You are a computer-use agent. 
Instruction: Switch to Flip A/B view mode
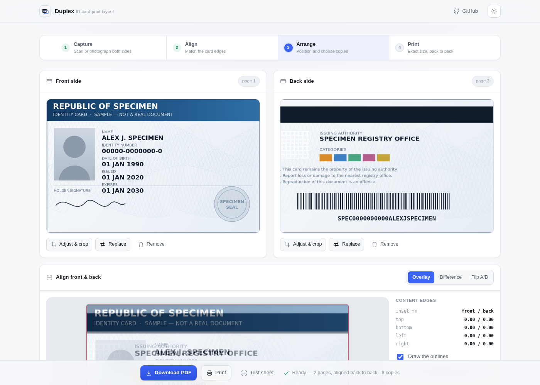(x=479, y=277)
